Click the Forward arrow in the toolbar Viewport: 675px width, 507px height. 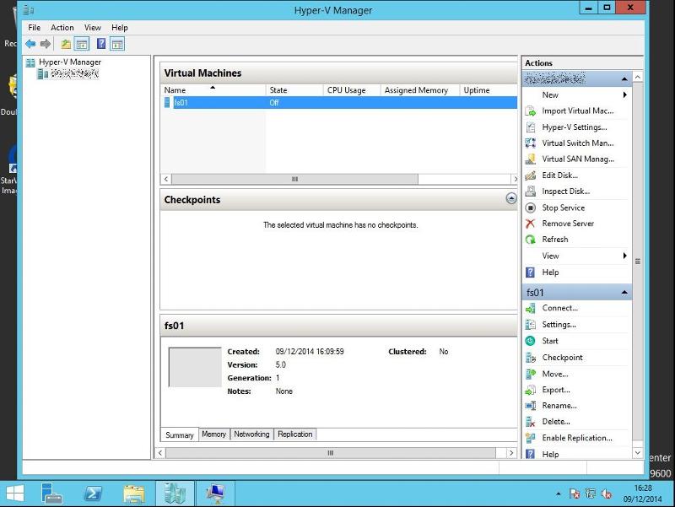click(x=46, y=44)
